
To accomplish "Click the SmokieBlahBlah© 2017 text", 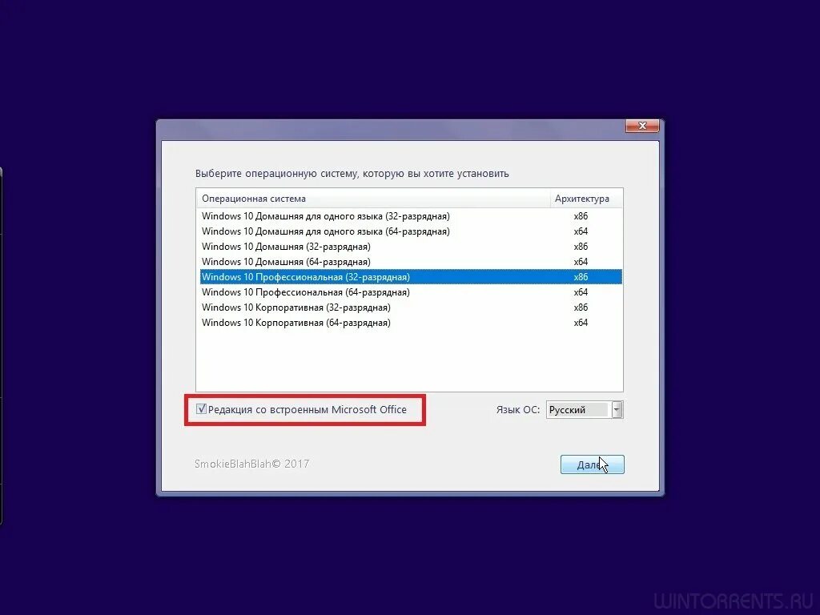I will [x=251, y=464].
